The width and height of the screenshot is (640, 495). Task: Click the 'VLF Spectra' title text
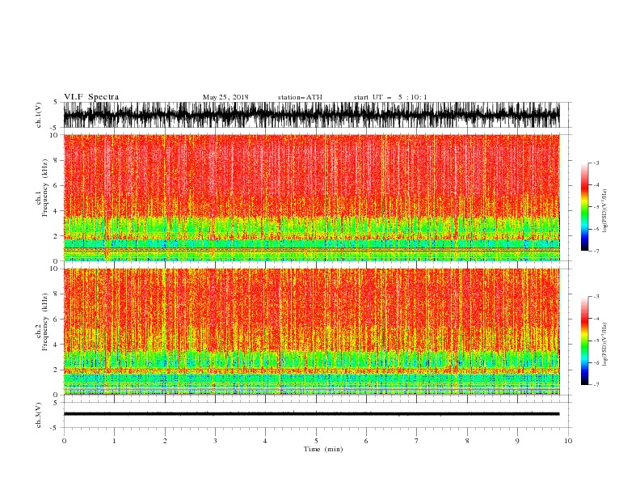(x=91, y=97)
